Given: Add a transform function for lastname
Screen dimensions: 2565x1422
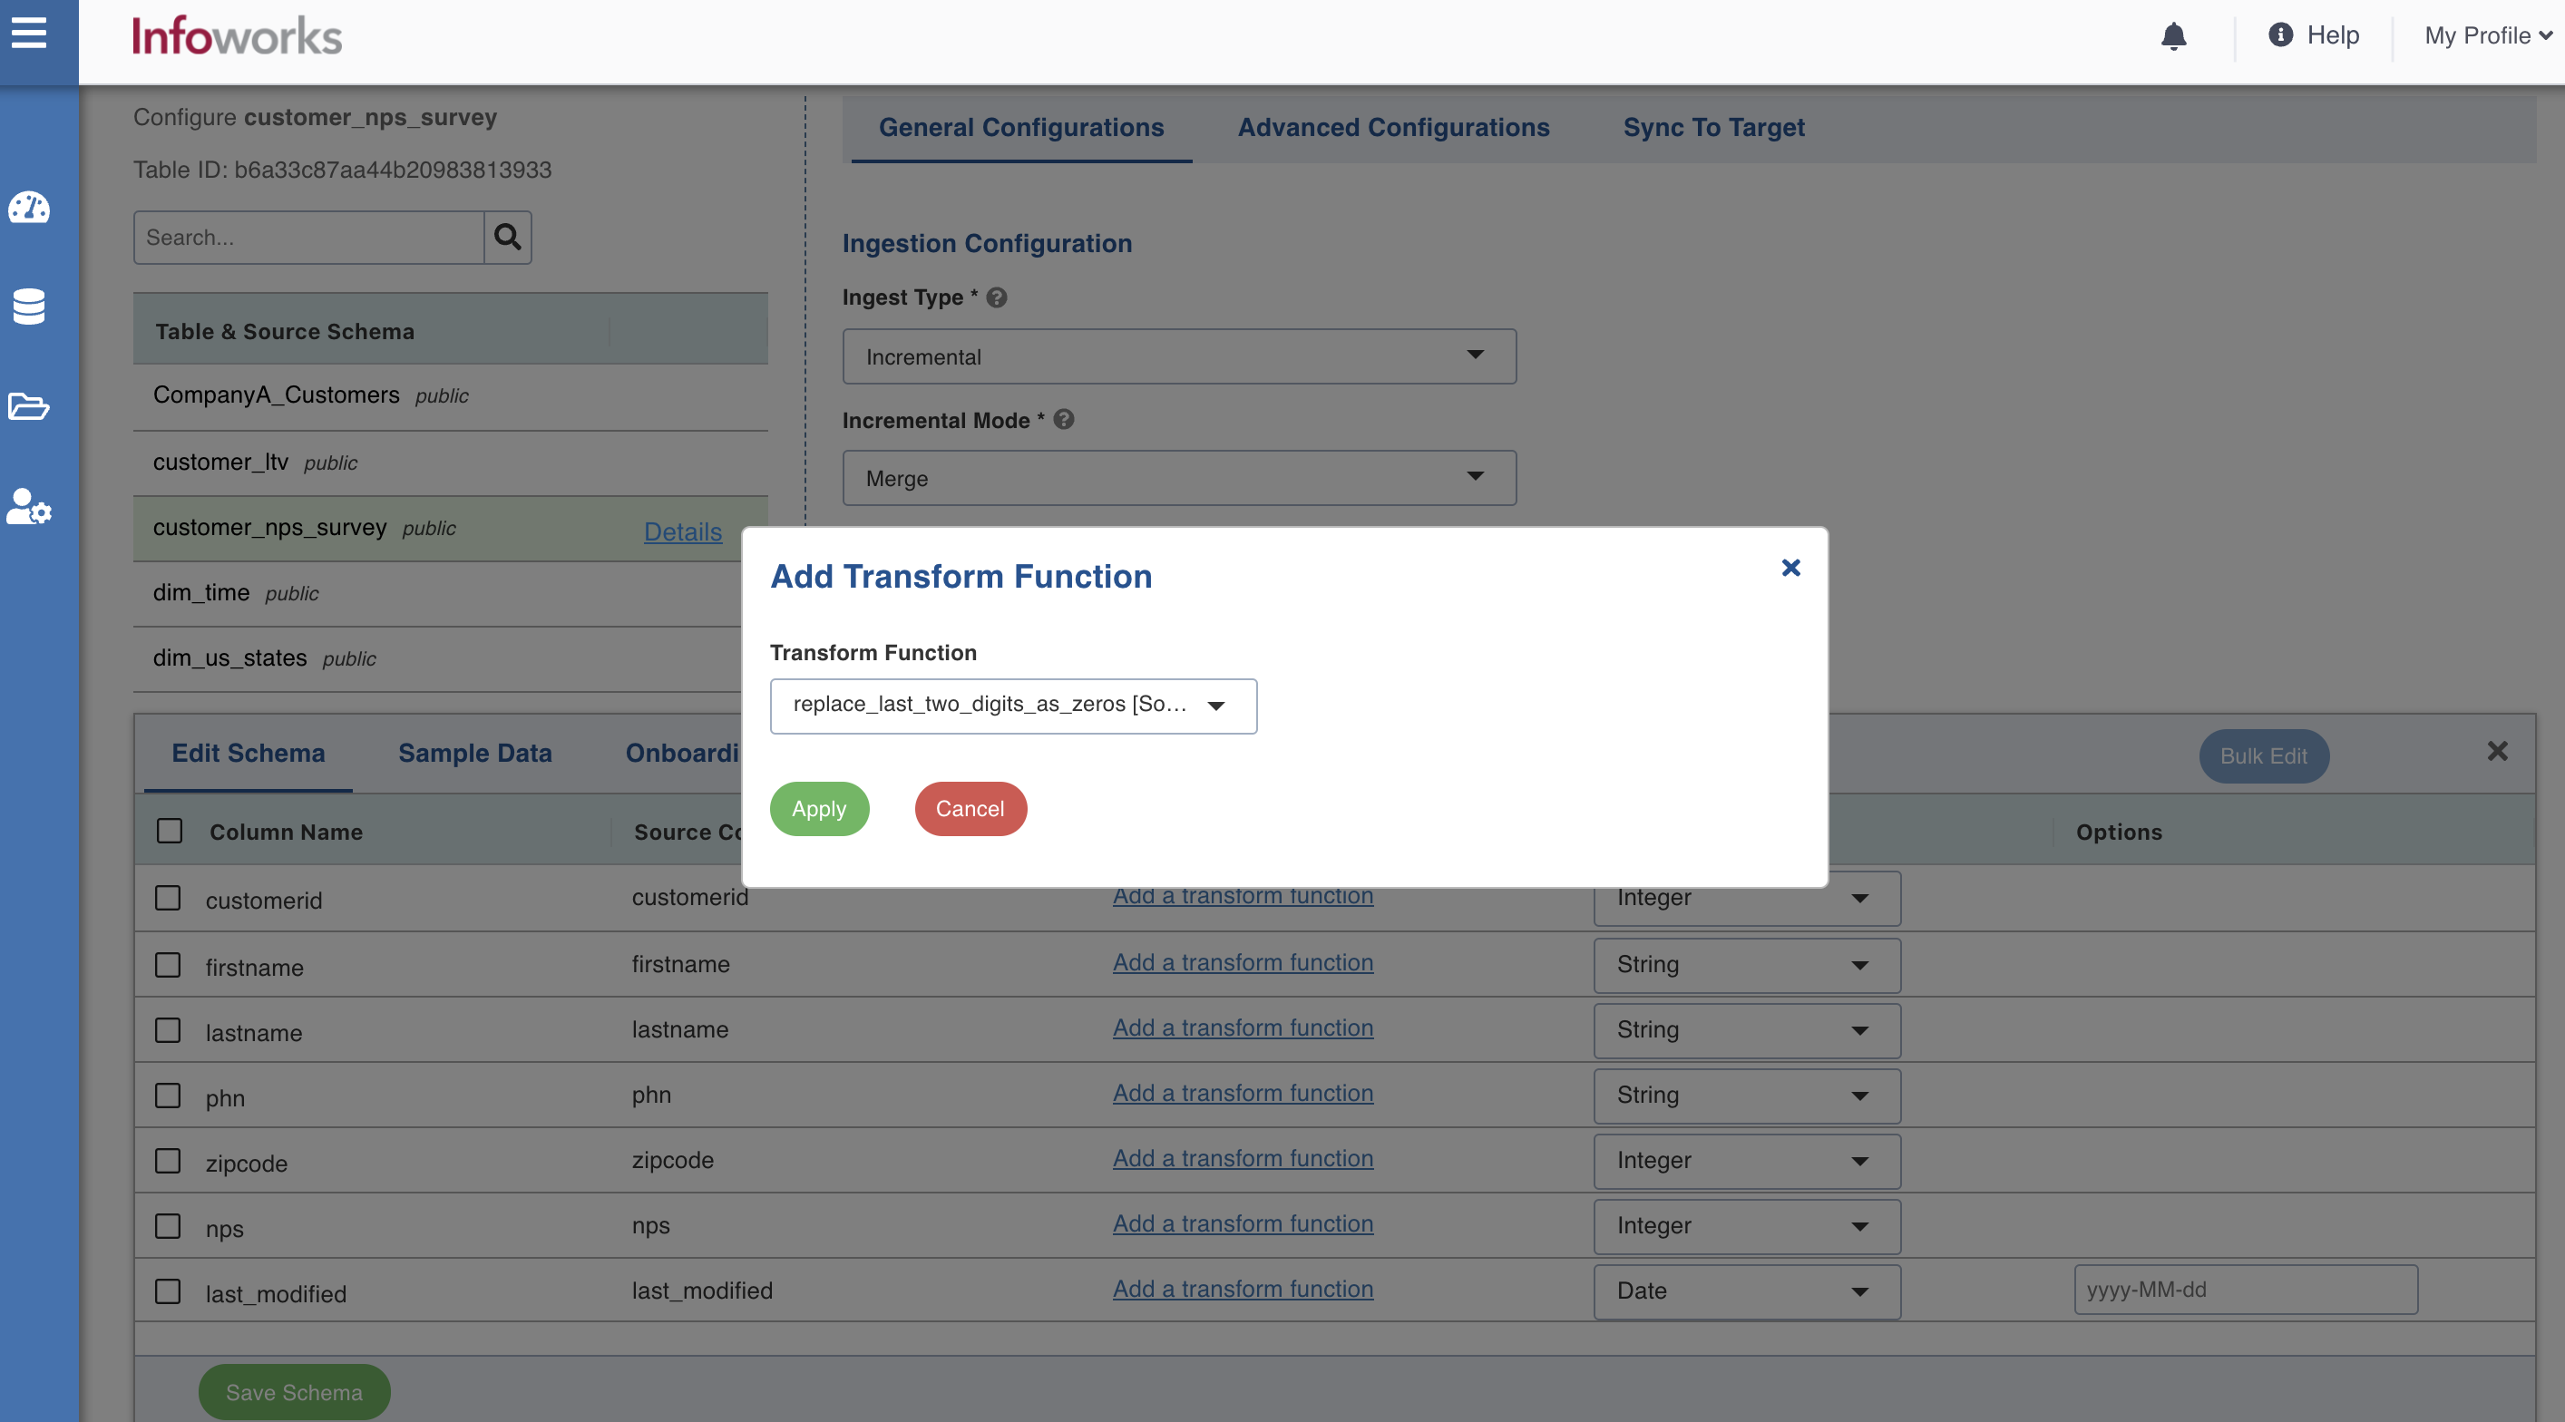Looking at the screenshot, I should [1243, 1028].
